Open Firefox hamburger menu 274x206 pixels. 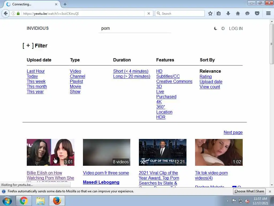268,13
